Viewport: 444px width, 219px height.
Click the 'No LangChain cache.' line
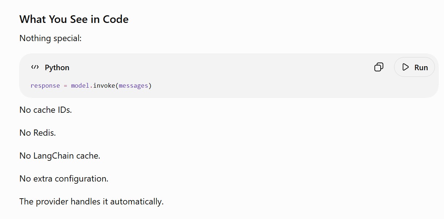pos(60,156)
